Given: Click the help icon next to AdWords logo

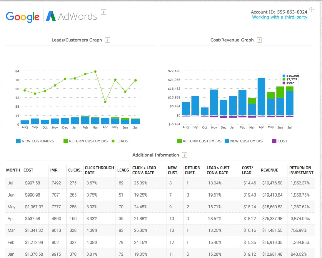Looking at the screenshot, I should click(x=103, y=12).
